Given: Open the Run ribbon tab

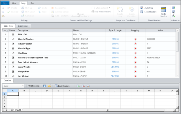Looking at the screenshot, I should tap(32, 3).
